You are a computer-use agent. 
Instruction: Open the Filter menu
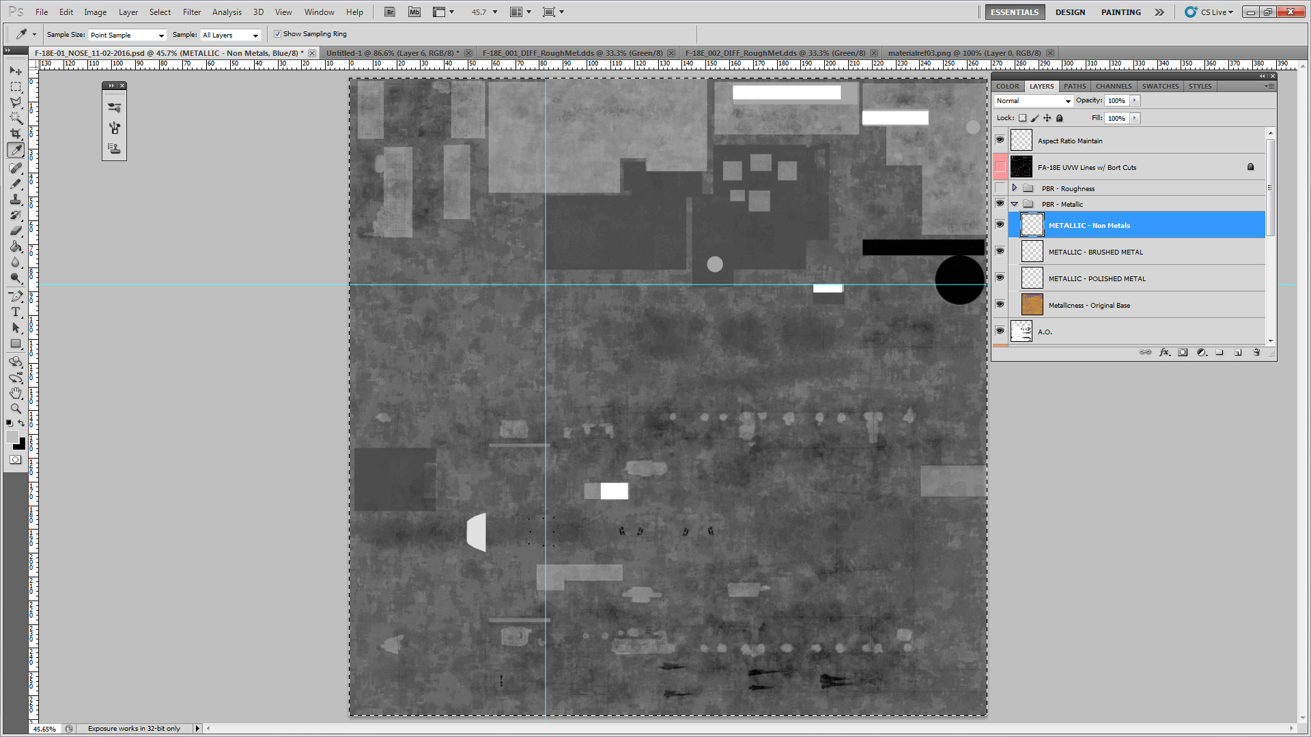[x=192, y=12]
